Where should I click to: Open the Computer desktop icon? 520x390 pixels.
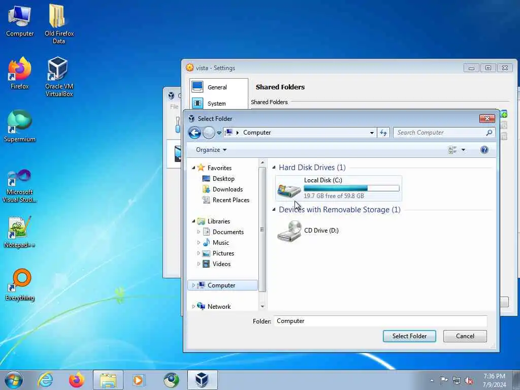click(20, 21)
